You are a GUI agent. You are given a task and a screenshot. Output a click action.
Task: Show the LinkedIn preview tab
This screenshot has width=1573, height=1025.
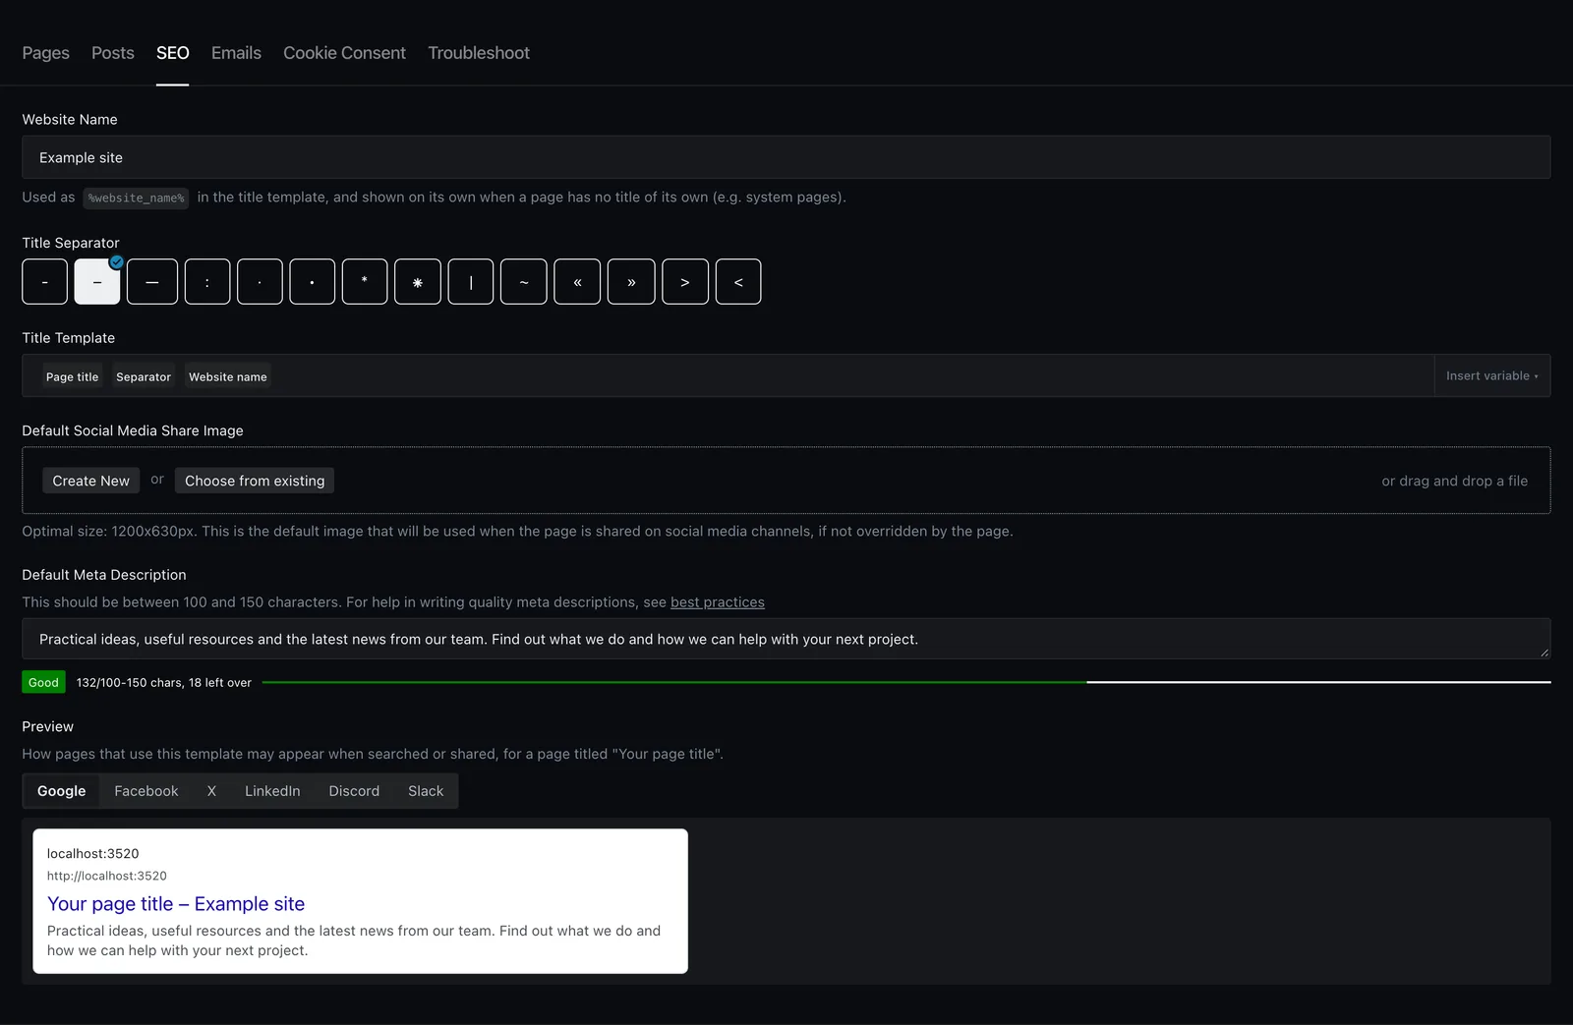click(272, 791)
